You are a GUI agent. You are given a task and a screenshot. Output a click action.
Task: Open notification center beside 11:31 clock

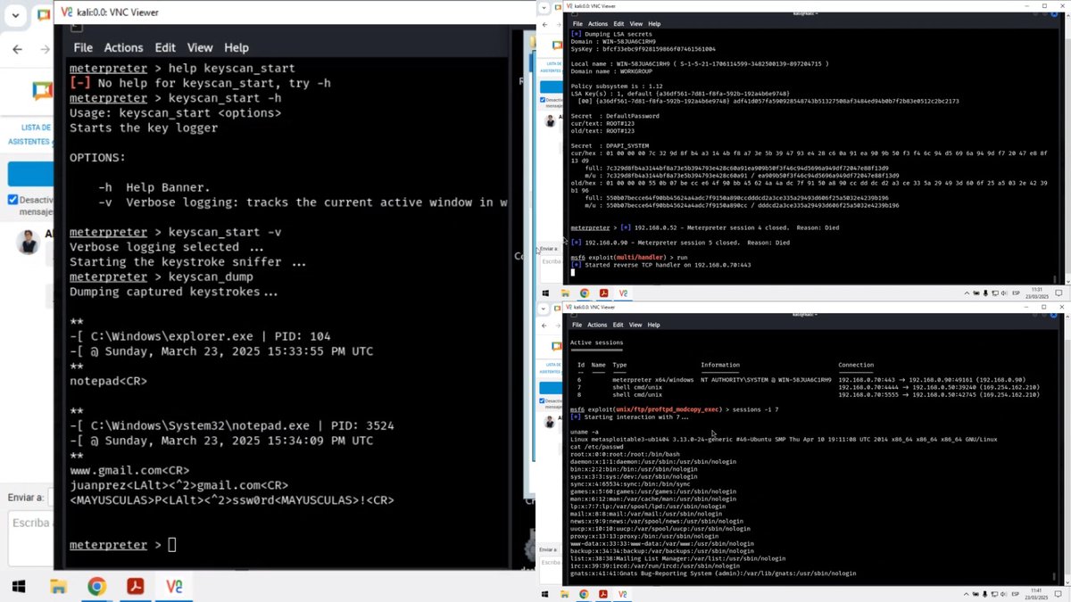[x=1058, y=293]
